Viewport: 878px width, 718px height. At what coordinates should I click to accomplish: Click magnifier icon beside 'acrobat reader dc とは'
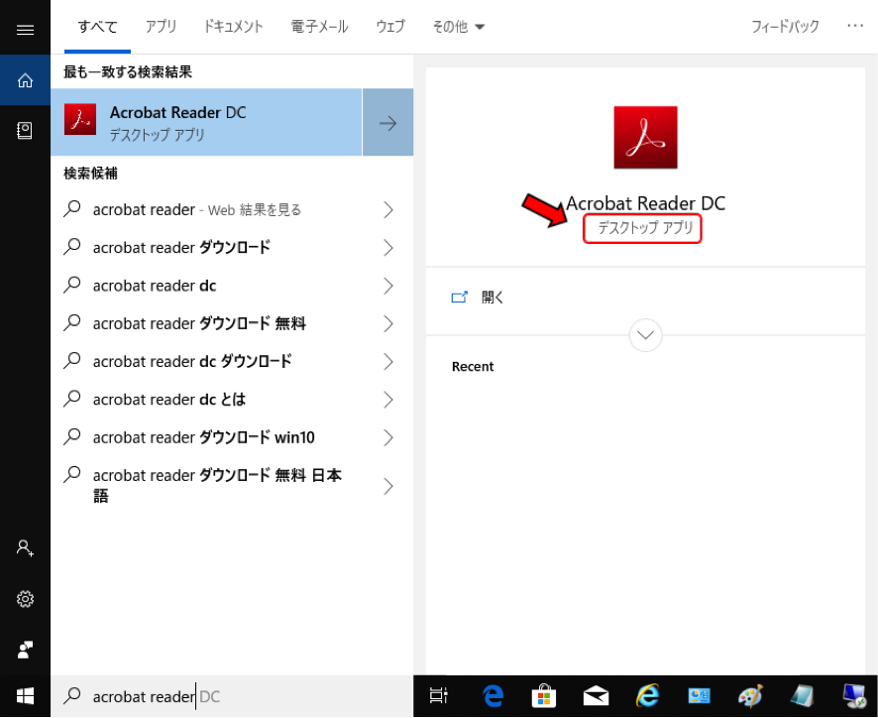coord(71,399)
